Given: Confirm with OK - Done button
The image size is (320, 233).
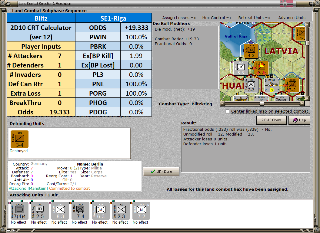Looking at the screenshot, I should pos(161,172).
